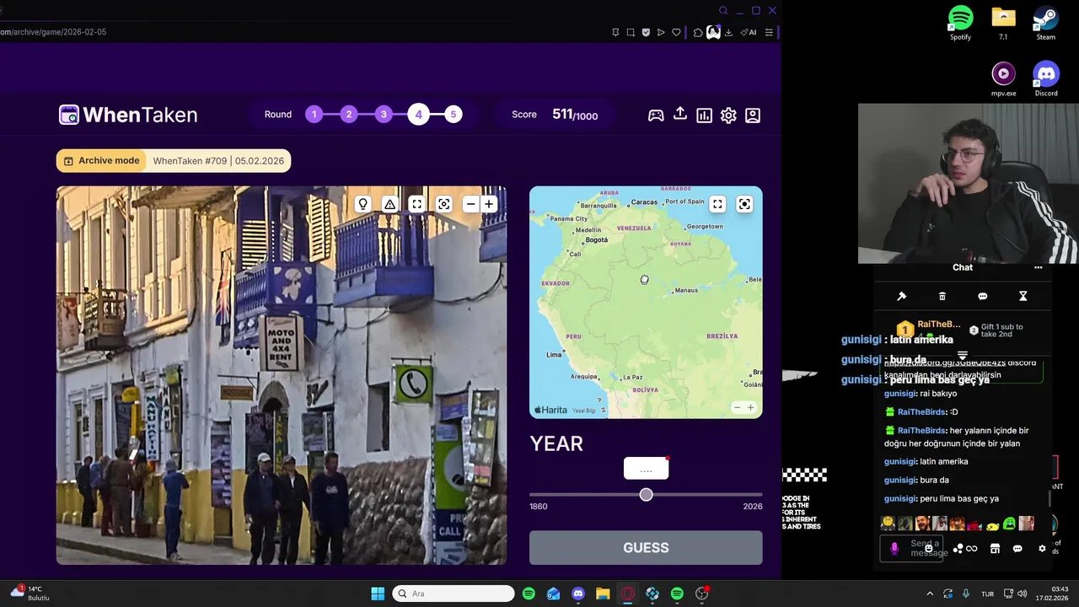The height and width of the screenshot is (607, 1079).
Task: Click the chat hourglass timeout icon
Action: pyautogui.click(x=1023, y=297)
